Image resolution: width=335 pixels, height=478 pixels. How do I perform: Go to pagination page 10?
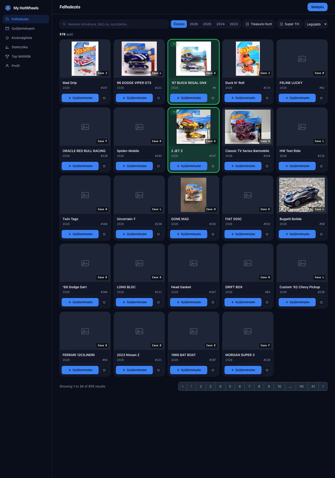279,386
